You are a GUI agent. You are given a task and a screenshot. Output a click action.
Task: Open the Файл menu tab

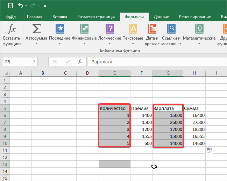(x=11, y=17)
